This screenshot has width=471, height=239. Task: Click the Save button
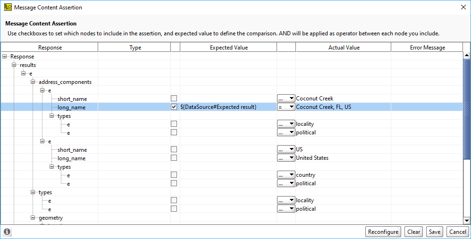435,232
